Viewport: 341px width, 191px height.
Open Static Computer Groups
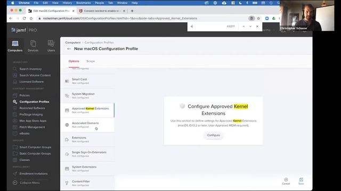point(35,153)
